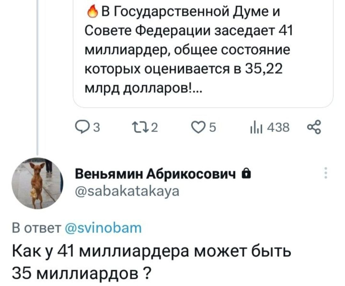
Task: Click the share icon next to 438
Action: click(x=314, y=127)
